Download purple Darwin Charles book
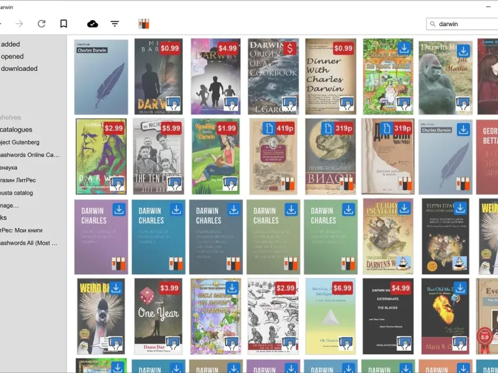 coord(119,210)
